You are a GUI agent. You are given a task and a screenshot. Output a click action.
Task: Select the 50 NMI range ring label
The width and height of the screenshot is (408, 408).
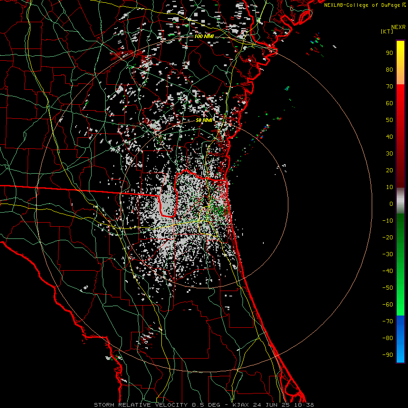(x=204, y=120)
